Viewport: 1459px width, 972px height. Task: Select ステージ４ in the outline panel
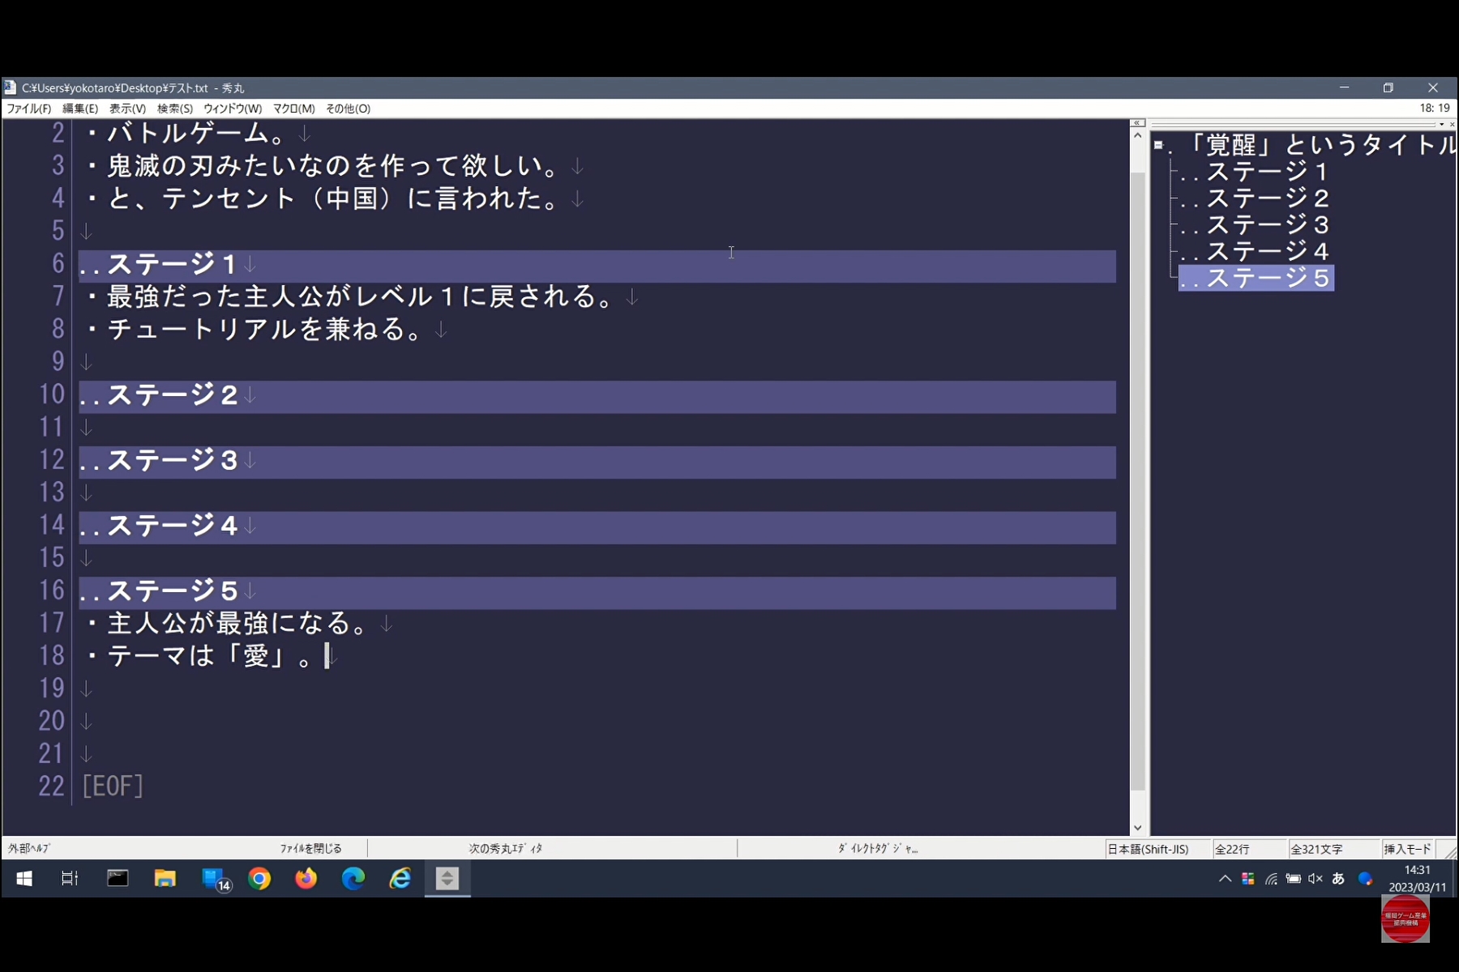(1255, 252)
